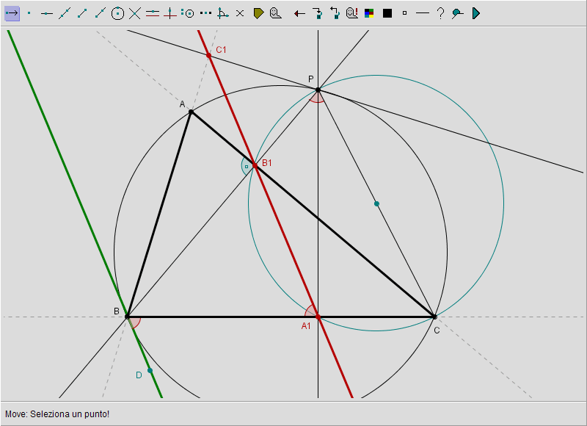
Task: Click the red angle marker at B
Action: [135, 322]
